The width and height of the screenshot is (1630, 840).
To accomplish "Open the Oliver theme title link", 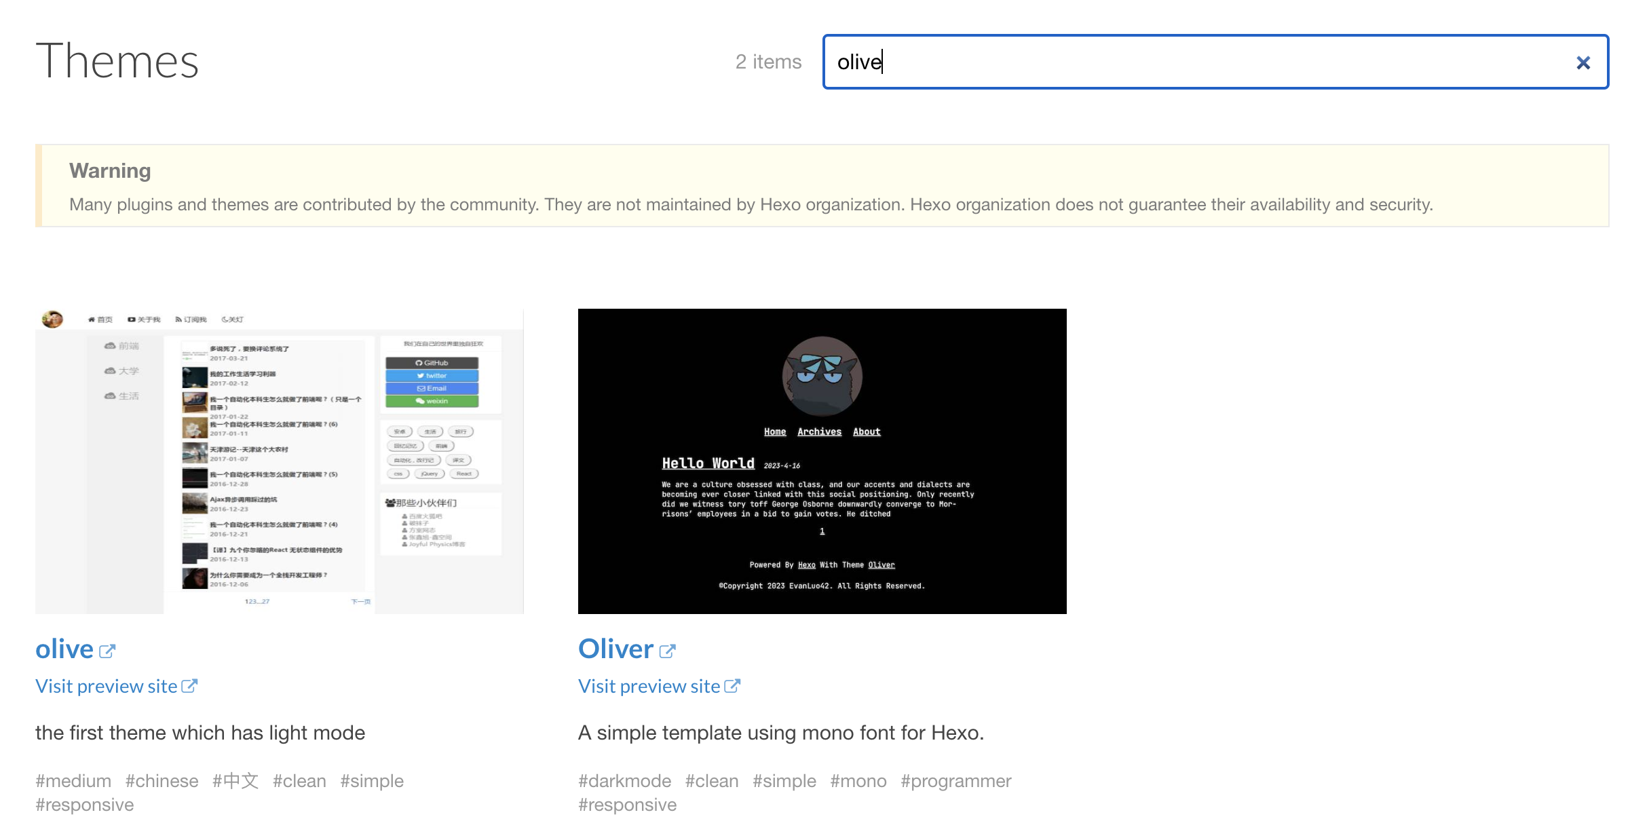I will pos(615,649).
